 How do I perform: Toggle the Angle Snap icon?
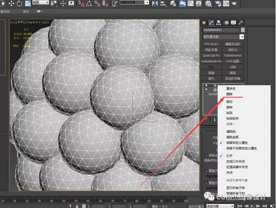click(89, 3)
